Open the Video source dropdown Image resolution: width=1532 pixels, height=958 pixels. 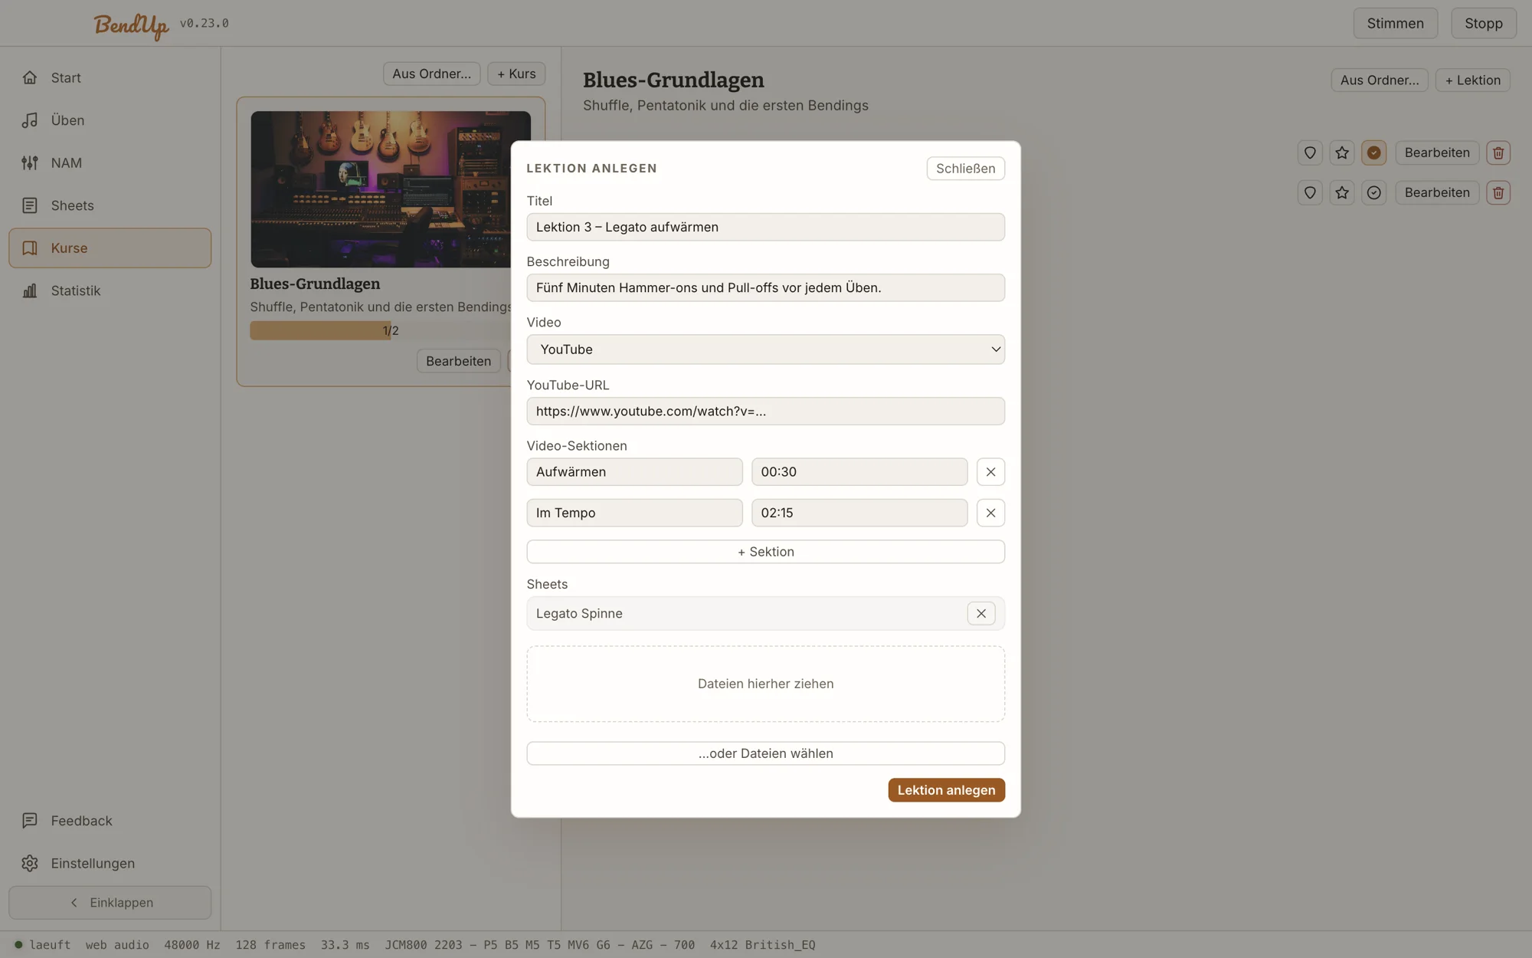click(x=765, y=349)
